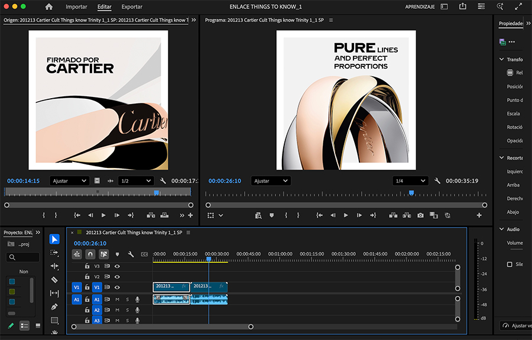The width and height of the screenshot is (532, 340).
Task: Go to Out point in Program monitor
Action: [x=373, y=215]
